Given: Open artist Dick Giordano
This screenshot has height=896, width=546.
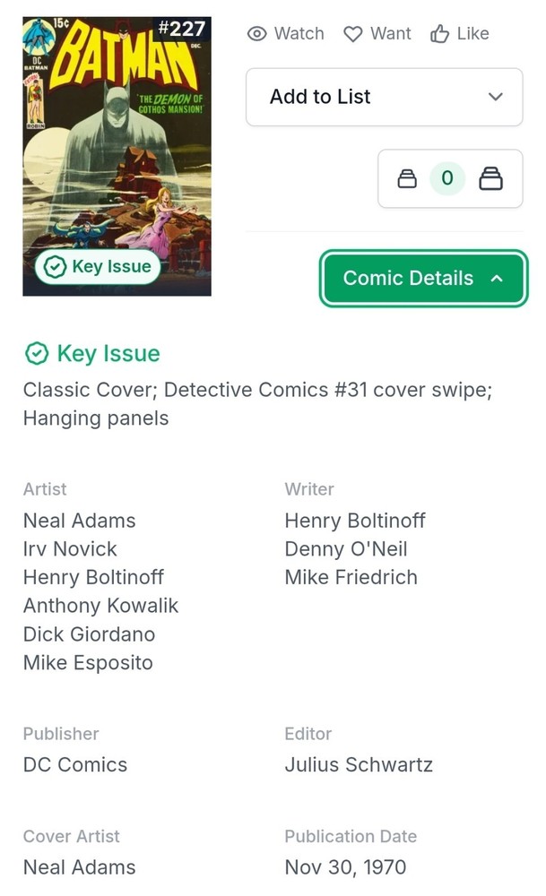Looking at the screenshot, I should click(x=89, y=634).
